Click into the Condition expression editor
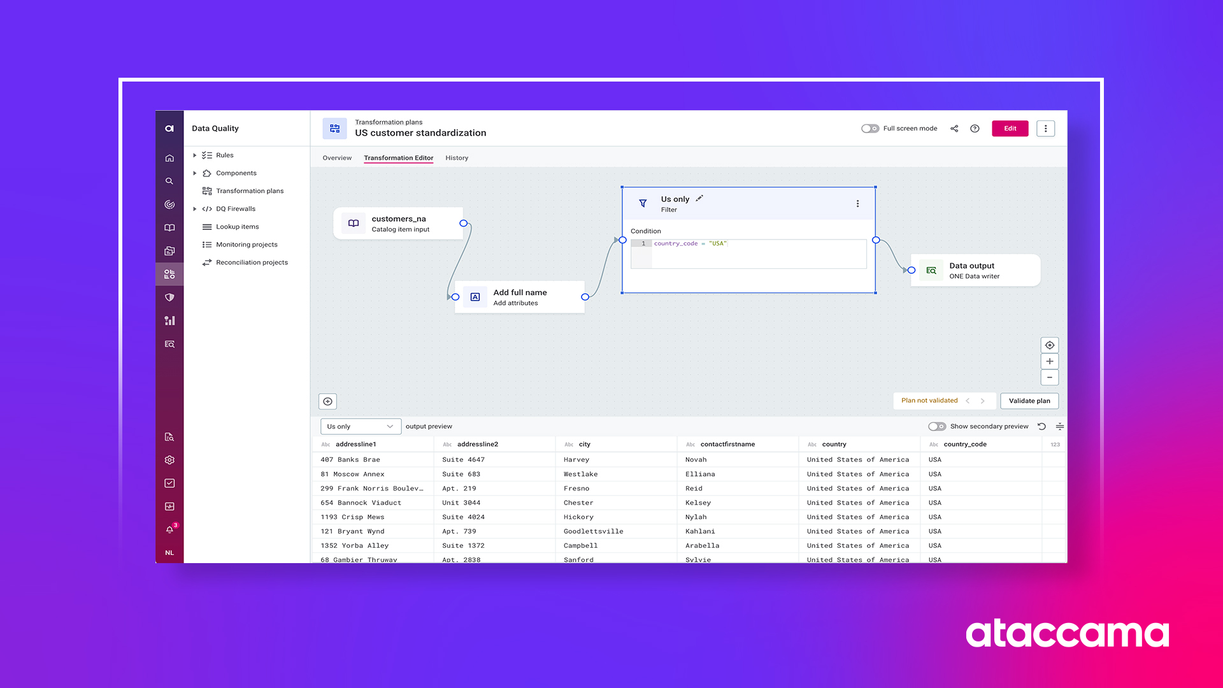Viewport: 1223px width, 688px height. tap(758, 255)
